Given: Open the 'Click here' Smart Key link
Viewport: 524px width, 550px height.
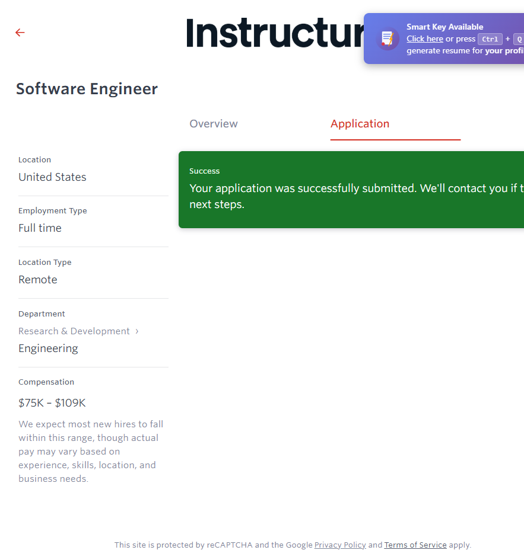Looking at the screenshot, I should click(x=424, y=39).
